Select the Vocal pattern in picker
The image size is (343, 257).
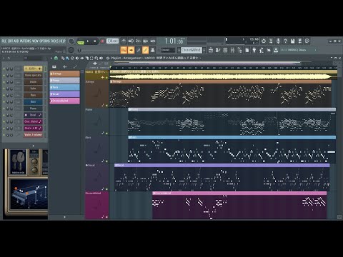pyautogui.click(x=64, y=94)
